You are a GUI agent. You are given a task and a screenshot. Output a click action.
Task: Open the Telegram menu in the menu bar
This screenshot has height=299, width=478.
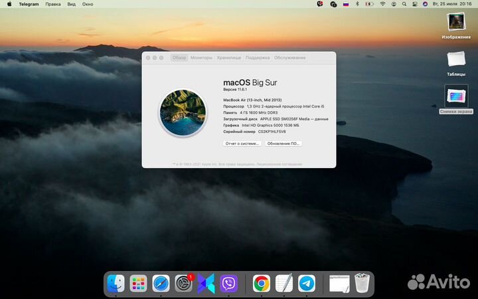pos(29,4)
